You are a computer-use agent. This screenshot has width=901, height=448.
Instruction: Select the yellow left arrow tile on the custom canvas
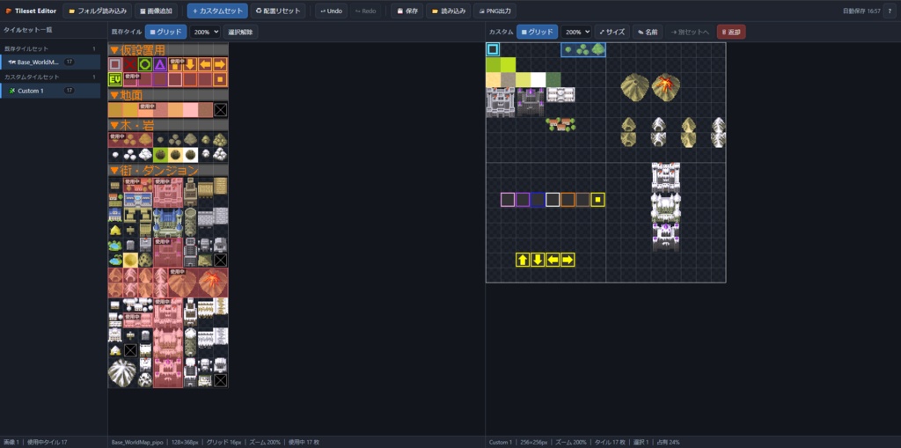pyautogui.click(x=553, y=260)
